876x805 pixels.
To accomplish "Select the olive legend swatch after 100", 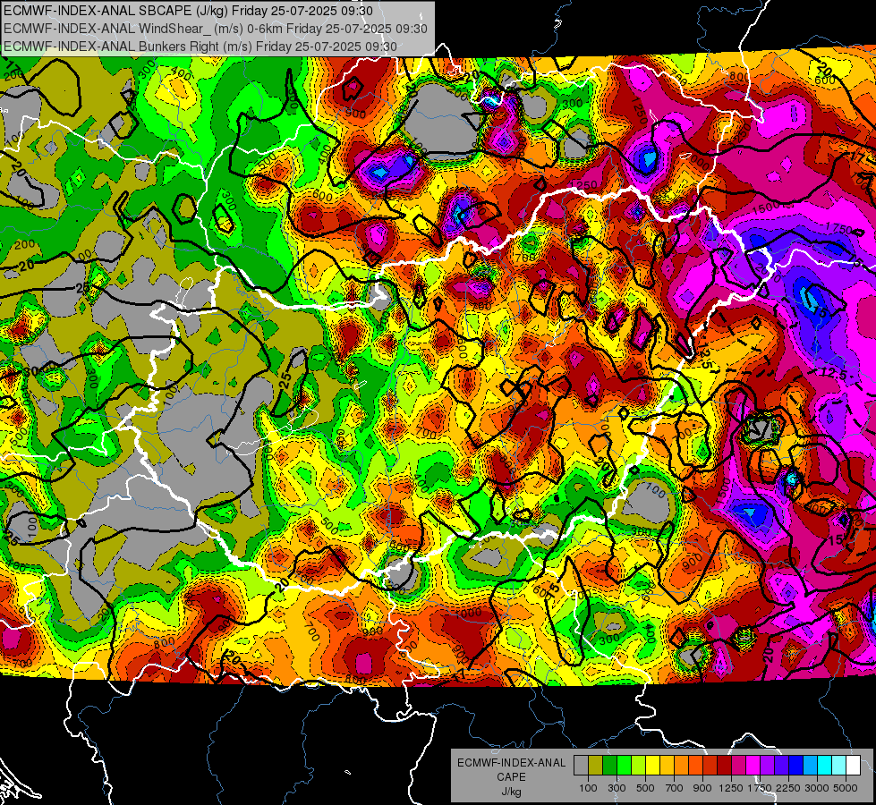I will point(596,766).
